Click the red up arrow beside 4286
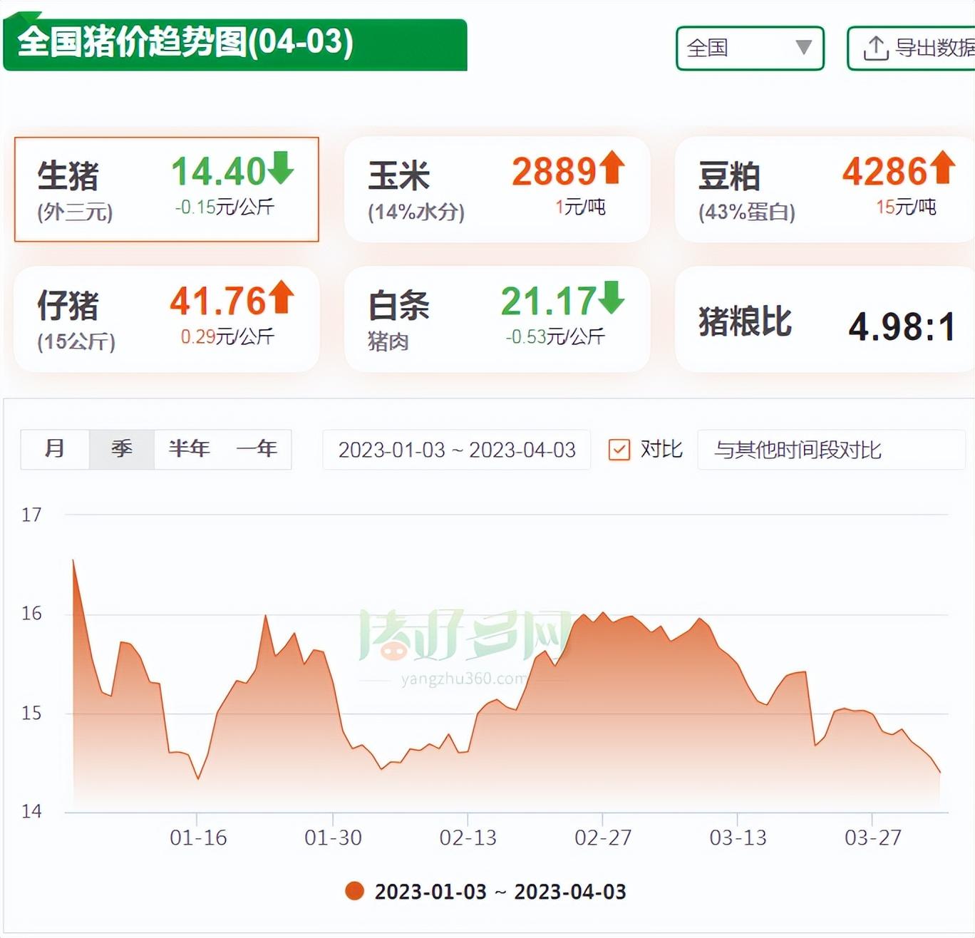The width and height of the screenshot is (975, 938). pyautogui.click(x=942, y=168)
